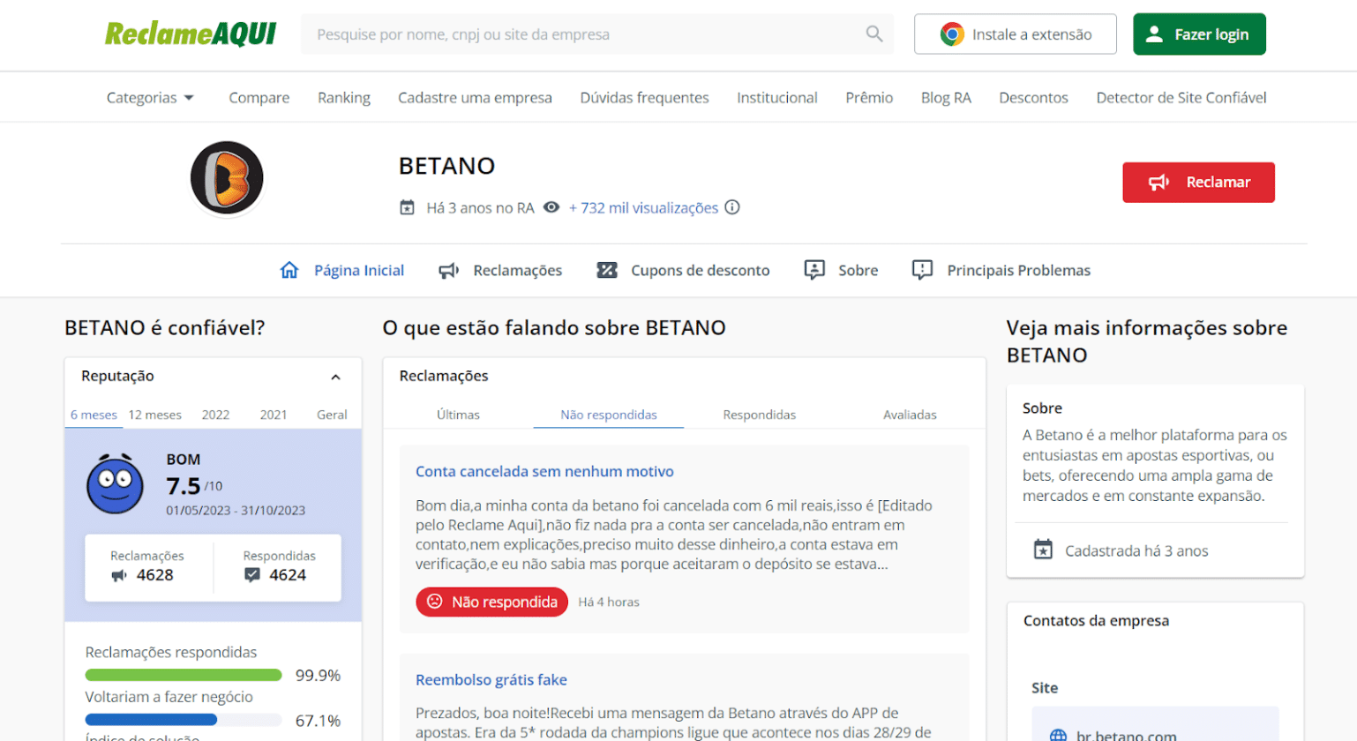The width and height of the screenshot is (1357, 741).
Task: Switch to Não respondidas tab
Action: 609,415
